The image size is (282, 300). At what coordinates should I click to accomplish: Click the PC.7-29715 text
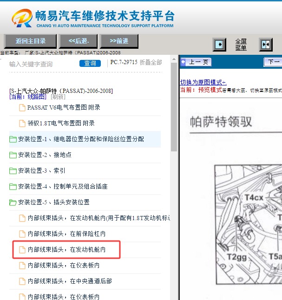tap(124, 62)
